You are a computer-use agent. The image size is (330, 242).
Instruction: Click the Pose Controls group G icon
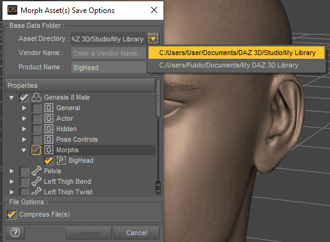point(49,139)
